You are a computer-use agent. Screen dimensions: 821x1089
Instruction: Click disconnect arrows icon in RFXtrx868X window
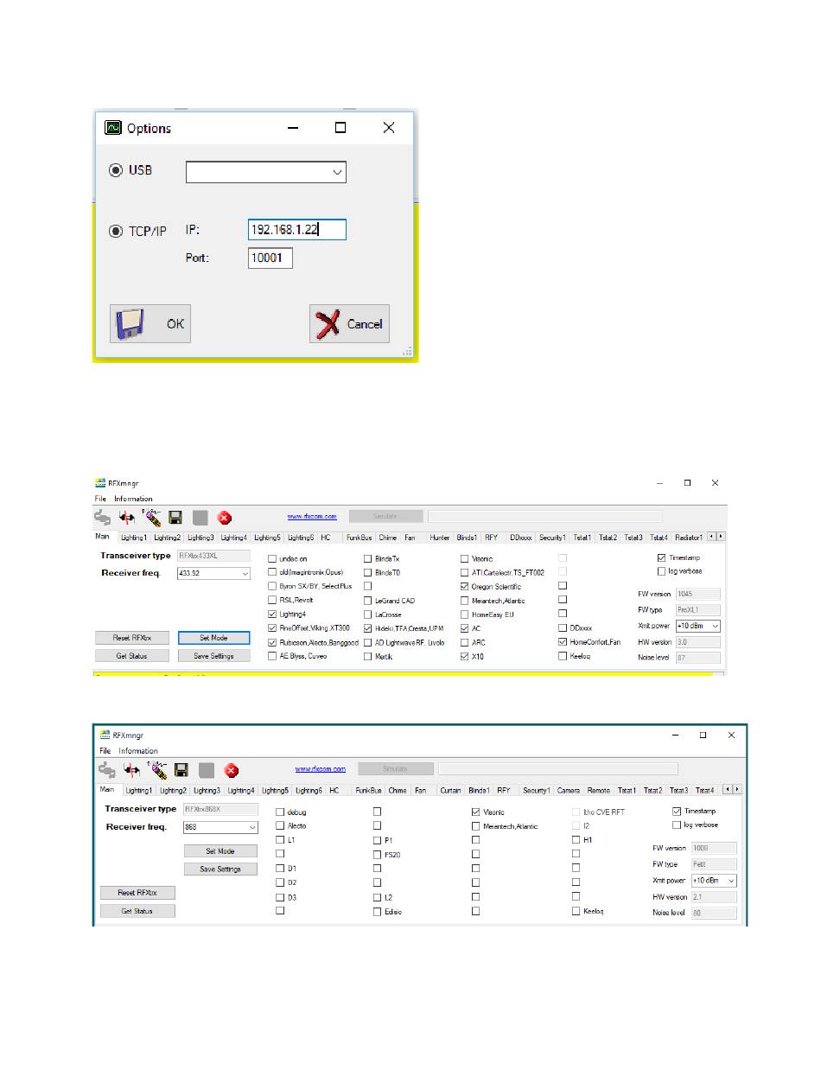click(x=132, y=770)
